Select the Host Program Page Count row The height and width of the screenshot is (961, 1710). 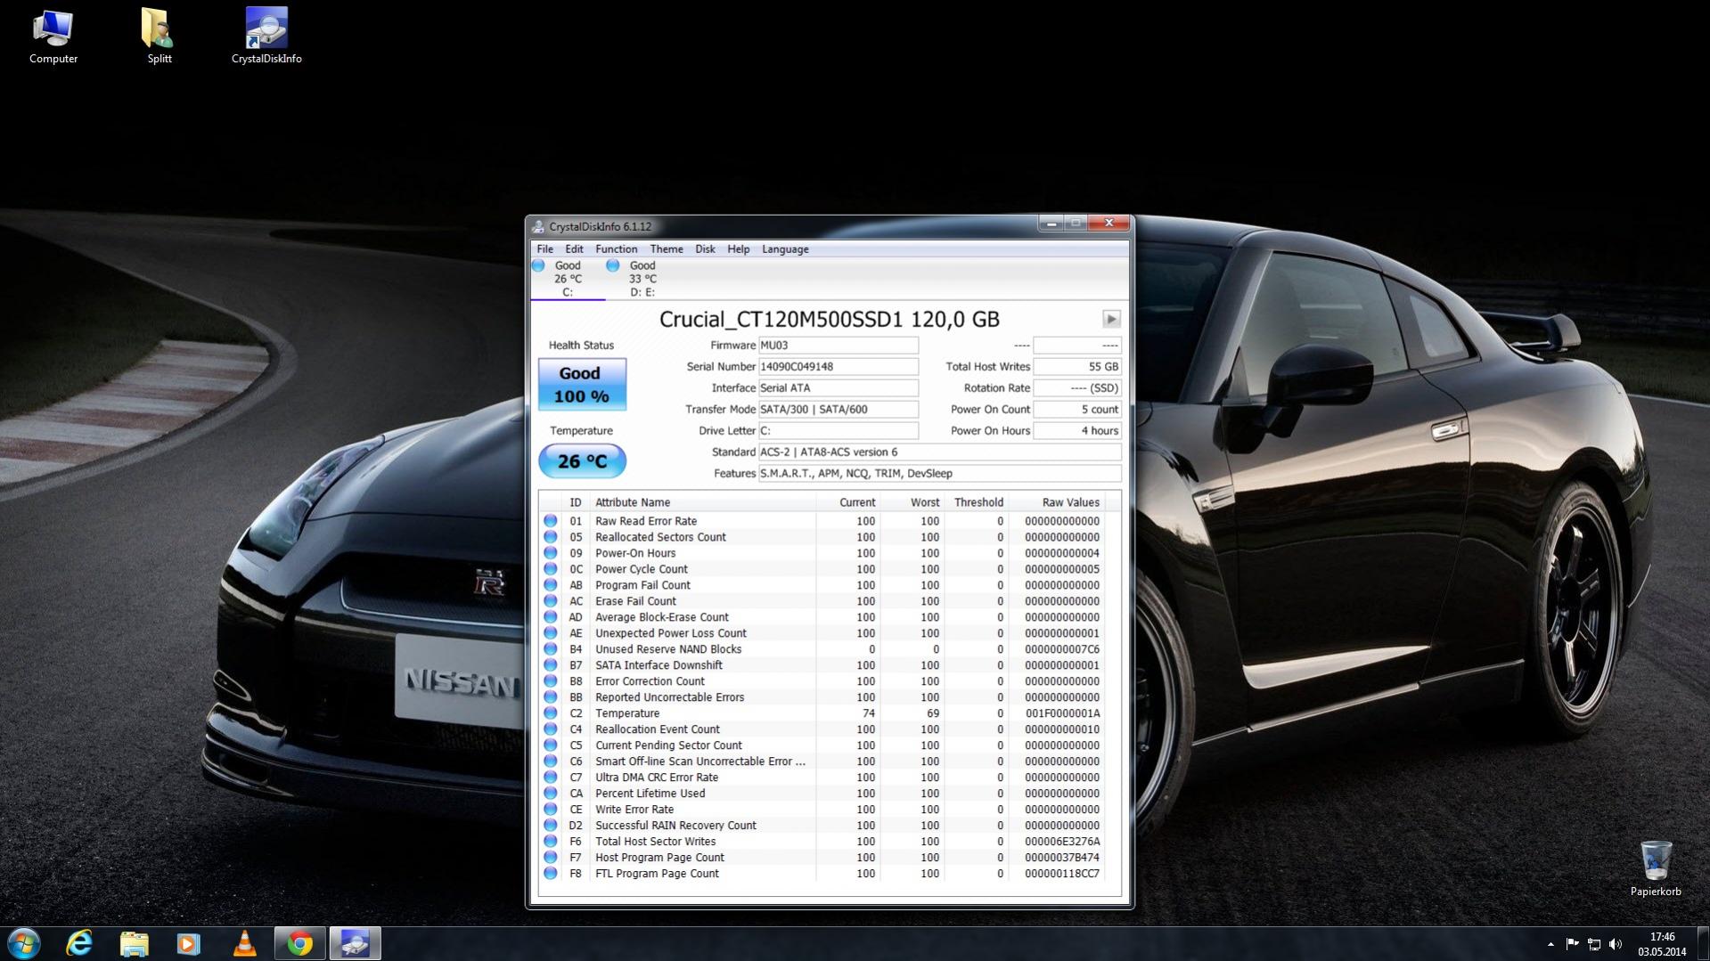click(x=822, y=858)
